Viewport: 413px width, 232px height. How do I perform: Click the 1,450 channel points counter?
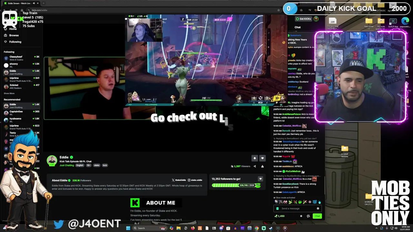279,216
